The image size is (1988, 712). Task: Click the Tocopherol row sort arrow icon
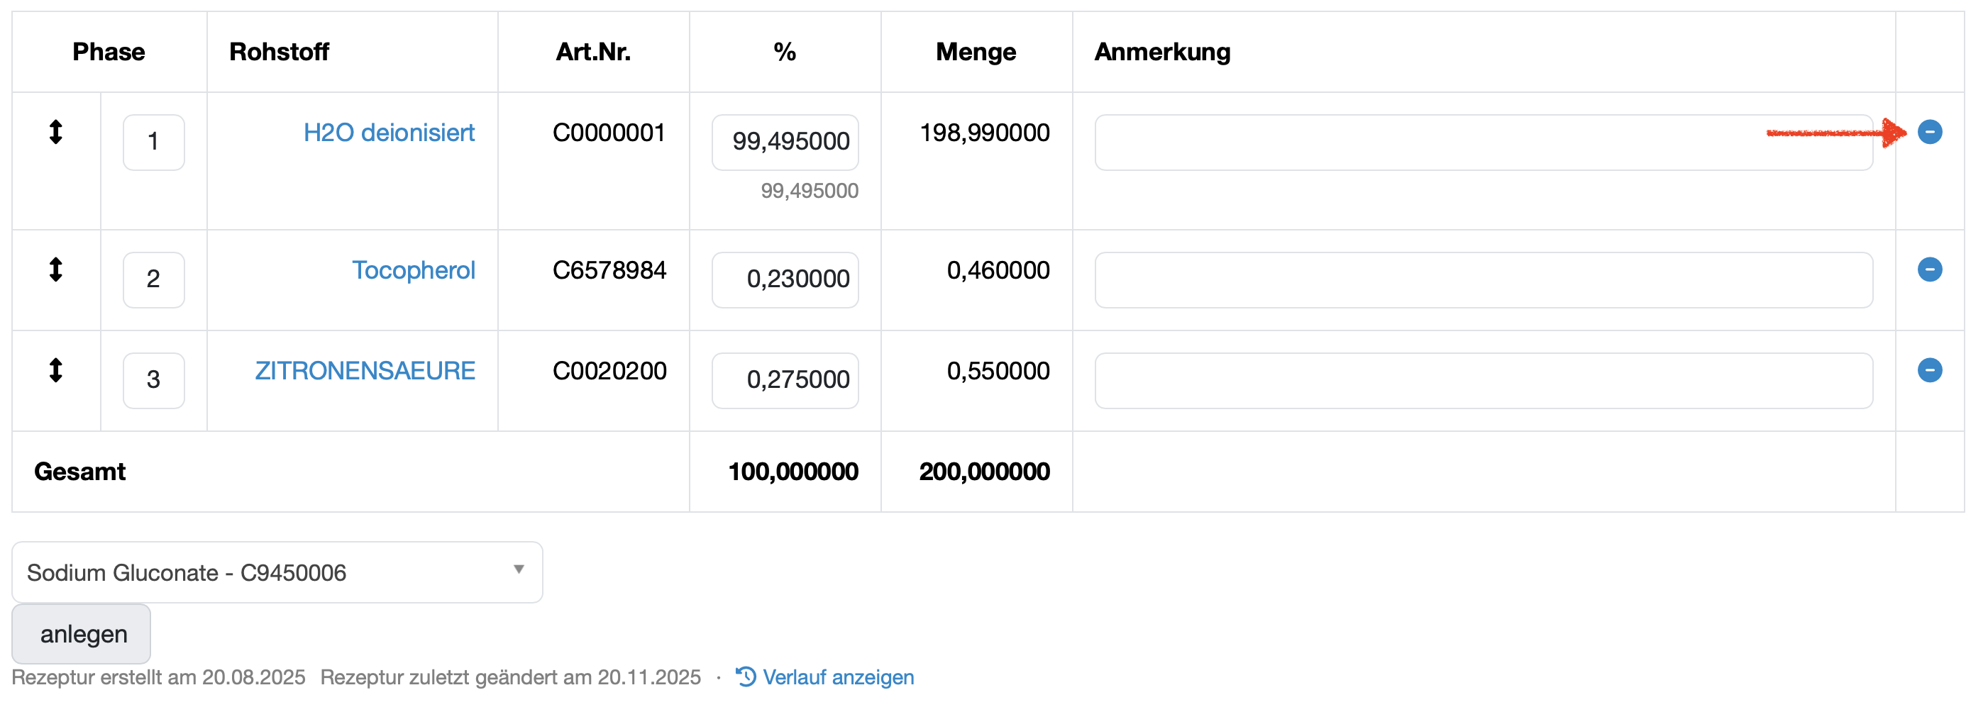(55, 269)
